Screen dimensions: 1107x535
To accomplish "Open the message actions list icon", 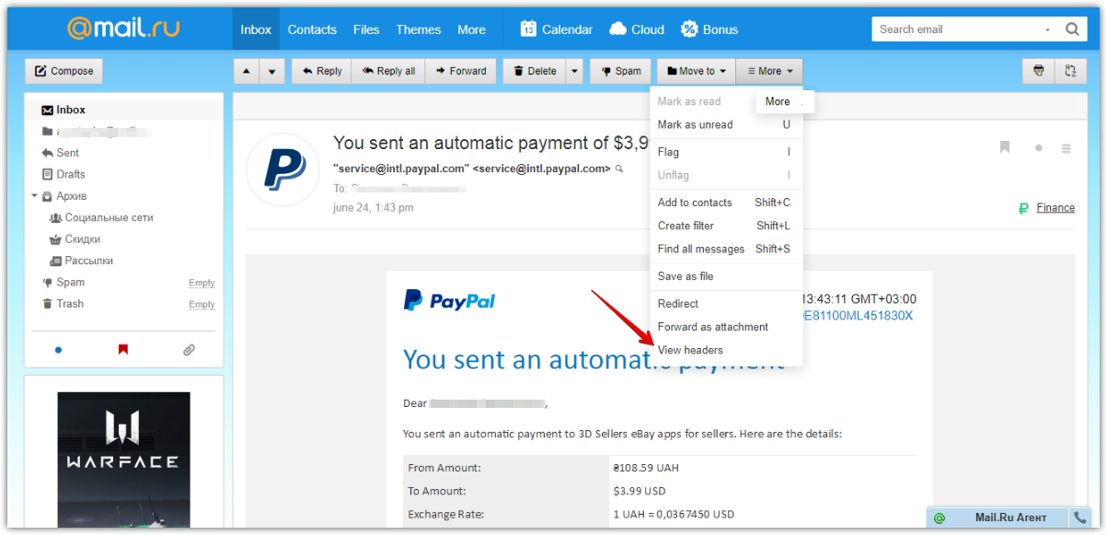I will click(x=1066, y=148).
